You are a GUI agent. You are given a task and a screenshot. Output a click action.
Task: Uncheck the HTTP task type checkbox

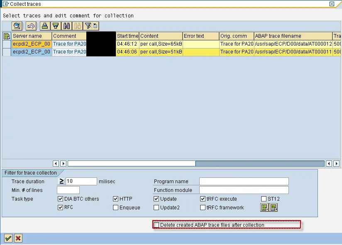[116, 199]
